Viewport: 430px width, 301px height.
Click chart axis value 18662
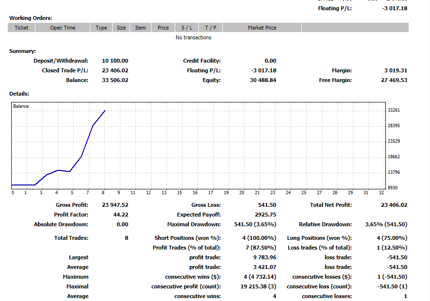(394, 157)
